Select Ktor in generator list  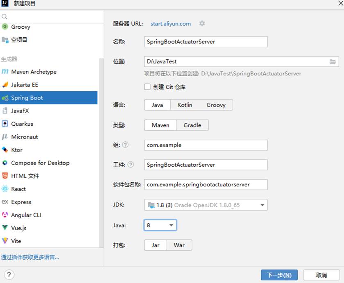tap(49, 150)
